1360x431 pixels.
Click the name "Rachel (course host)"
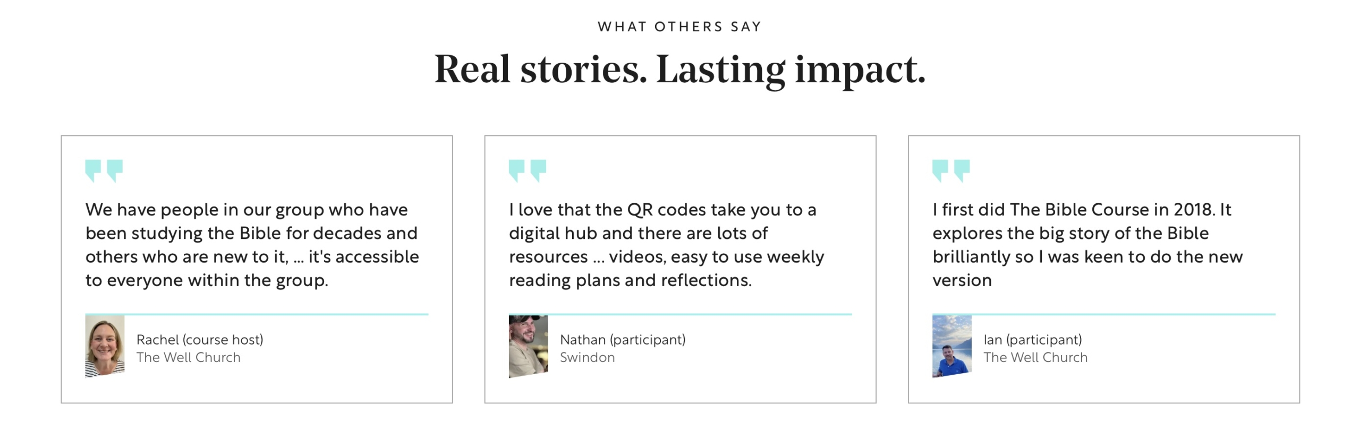200,340
